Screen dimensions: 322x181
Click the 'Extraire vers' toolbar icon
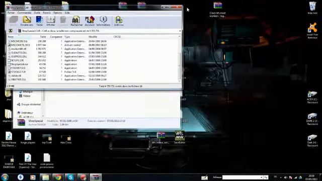coord(27,21)
